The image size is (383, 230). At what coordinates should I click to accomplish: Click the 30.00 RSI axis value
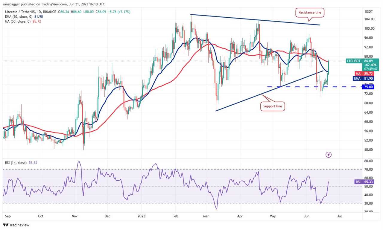368,203
